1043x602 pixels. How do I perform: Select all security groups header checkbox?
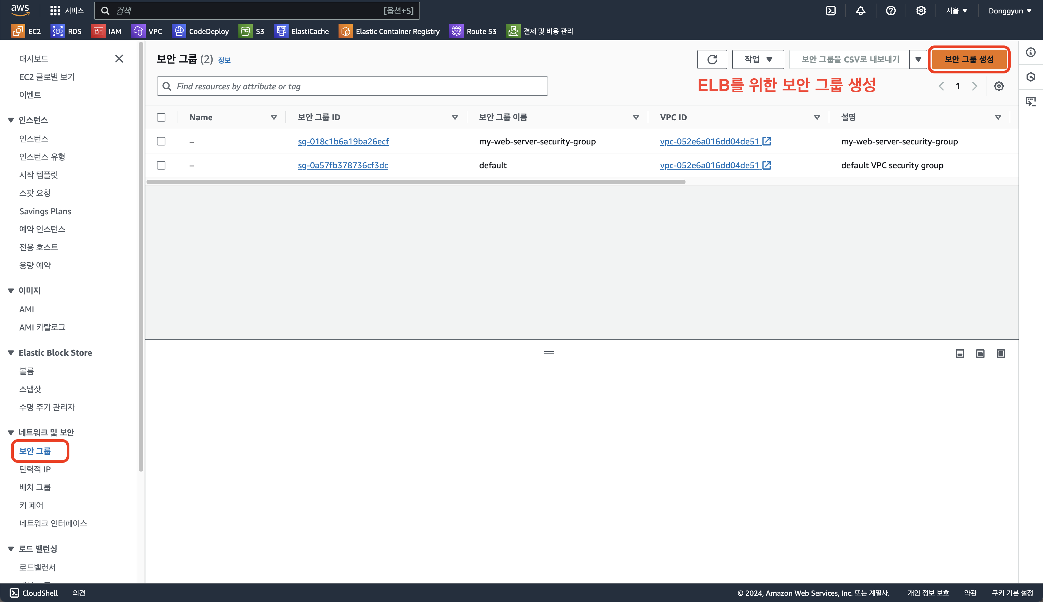point(161,118)
